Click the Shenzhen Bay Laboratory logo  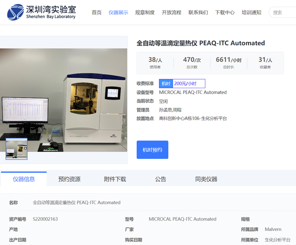(x=42, y=12)
